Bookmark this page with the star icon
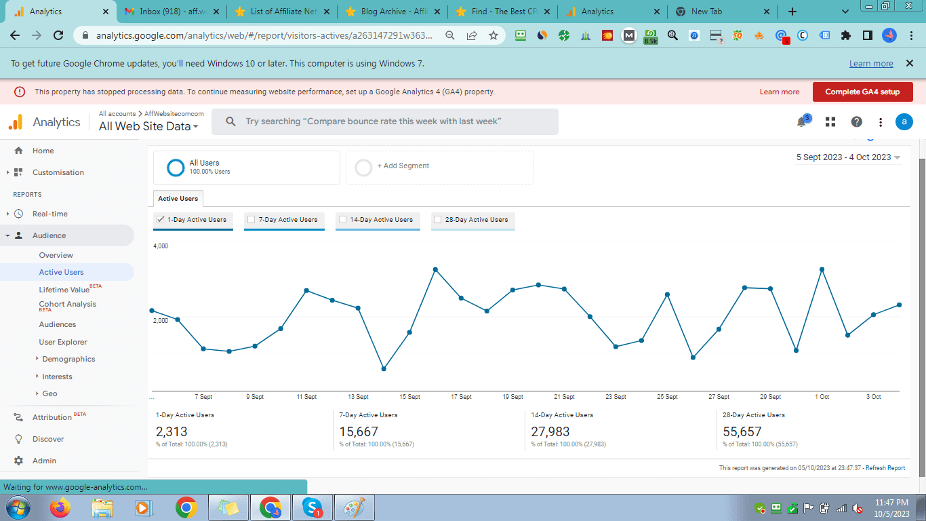926x521 pixels. click(493, 35)
